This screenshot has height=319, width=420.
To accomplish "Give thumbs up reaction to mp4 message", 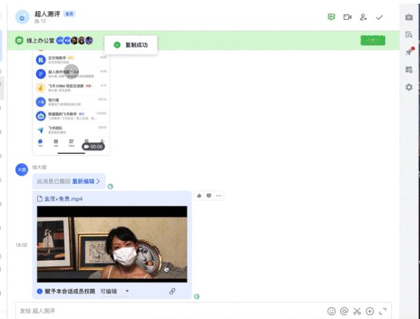I will 199,196.
